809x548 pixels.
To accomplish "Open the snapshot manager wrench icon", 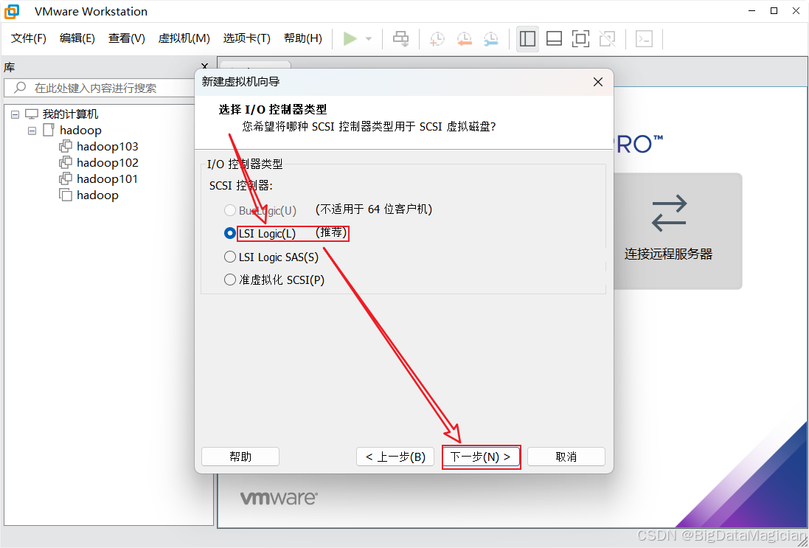I will click(x=491, y=38).
